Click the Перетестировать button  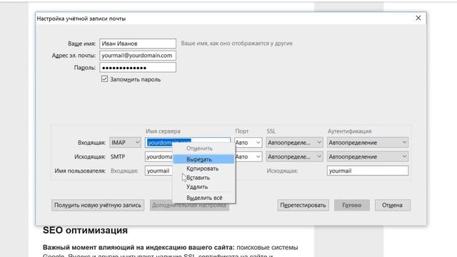pyautogui.click(x=303, y=205)
